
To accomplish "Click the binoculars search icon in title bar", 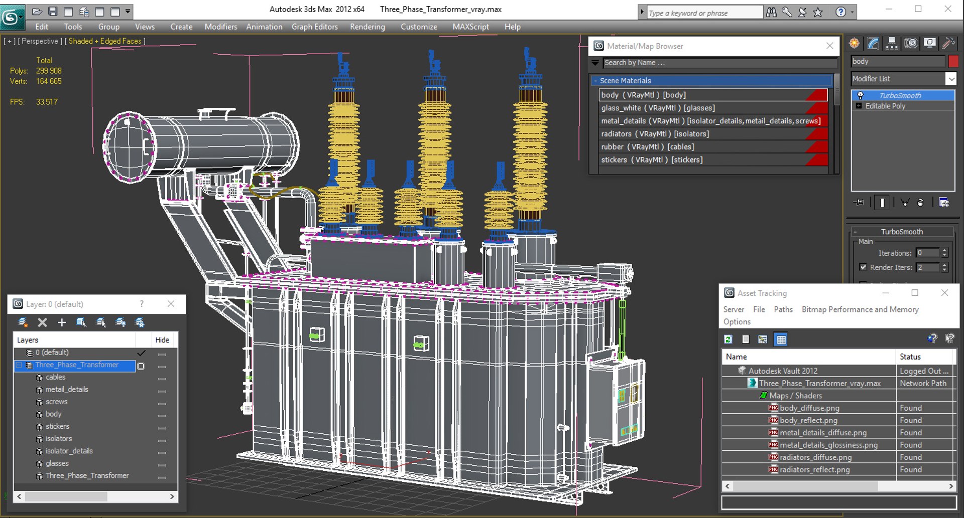I will click(771, 13).
